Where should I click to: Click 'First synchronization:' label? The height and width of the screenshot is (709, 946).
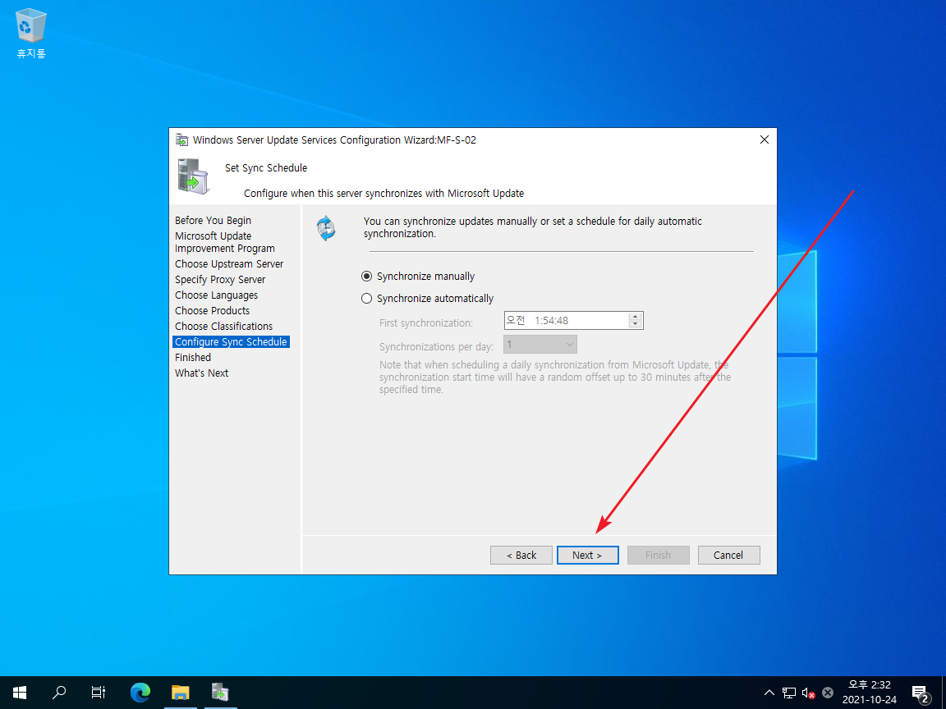[x=426, y=323]
